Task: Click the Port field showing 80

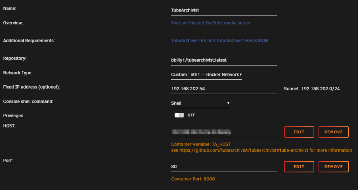Action: 224,167
